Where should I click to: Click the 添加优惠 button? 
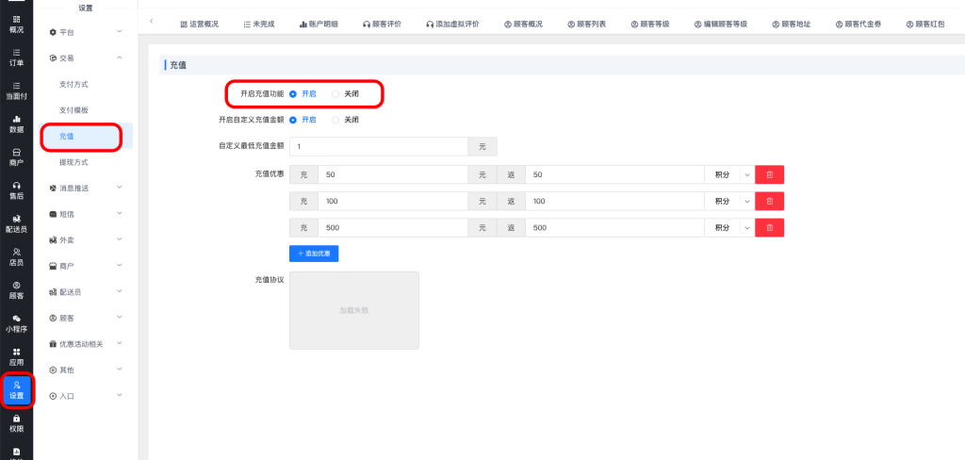[x=313, y=254]
